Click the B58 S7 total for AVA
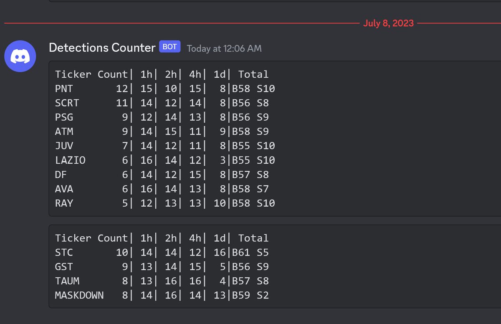The height and width of the screenshot is (324, 501). tap(250, 189)
